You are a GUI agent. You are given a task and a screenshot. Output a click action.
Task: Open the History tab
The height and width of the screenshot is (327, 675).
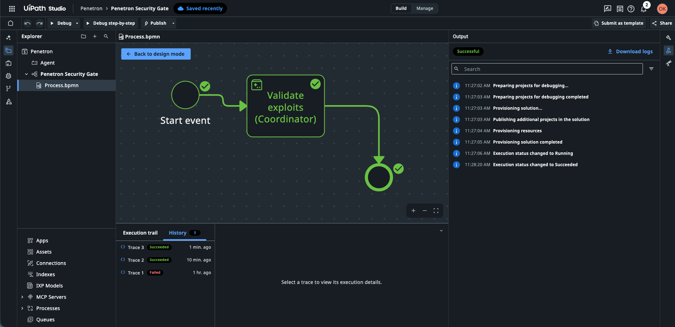(x=184, y=233)
